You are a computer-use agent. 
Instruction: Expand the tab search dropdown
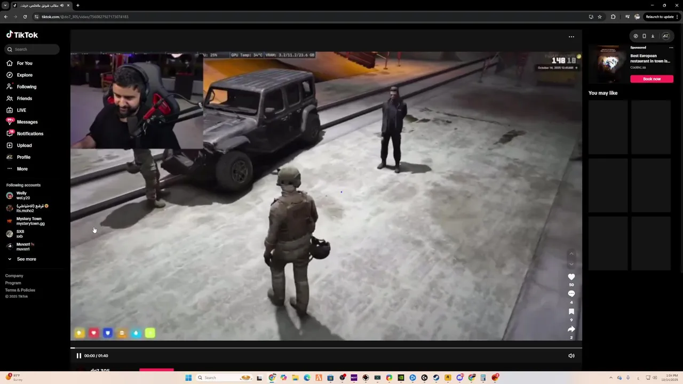point(5,5)
